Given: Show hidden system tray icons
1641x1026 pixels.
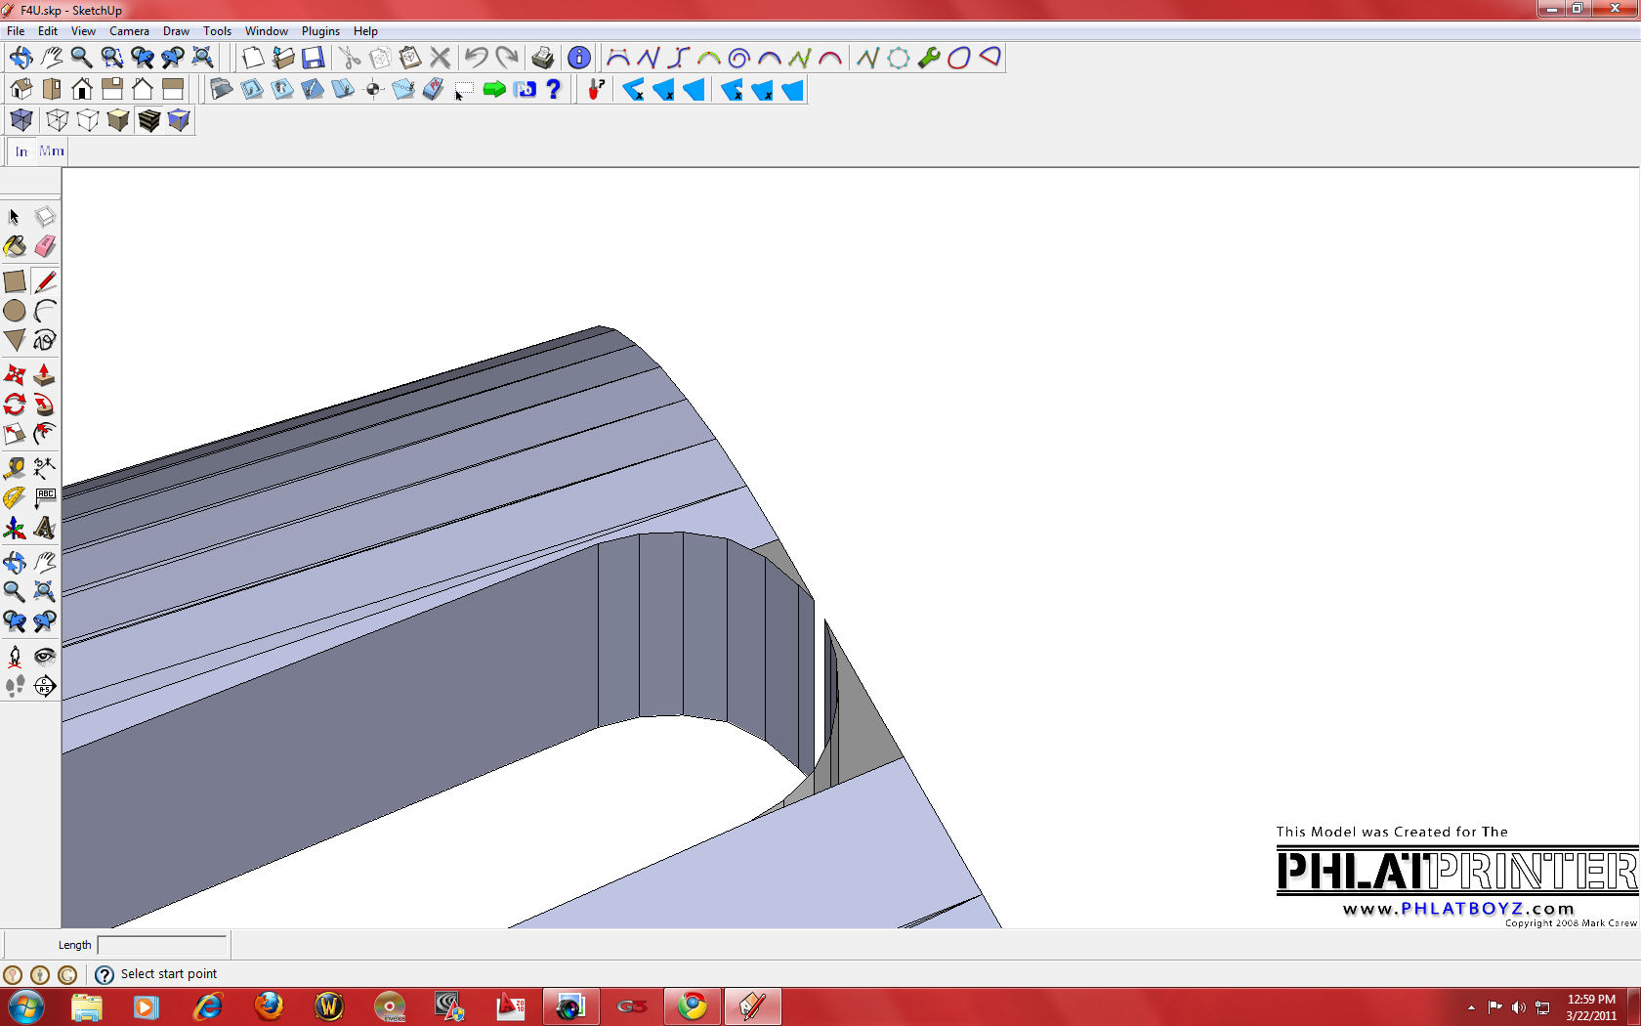Looking at the screenshot, I should tap(1471, 1007).
